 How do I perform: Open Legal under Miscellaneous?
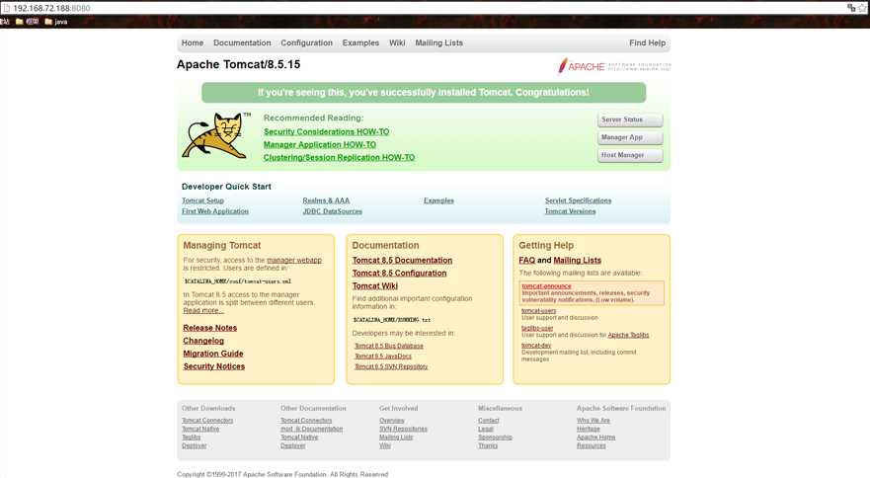click(486, 429)
